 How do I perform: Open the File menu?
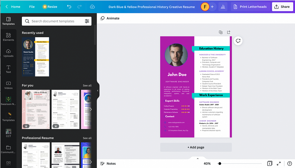tap(32, 6)
